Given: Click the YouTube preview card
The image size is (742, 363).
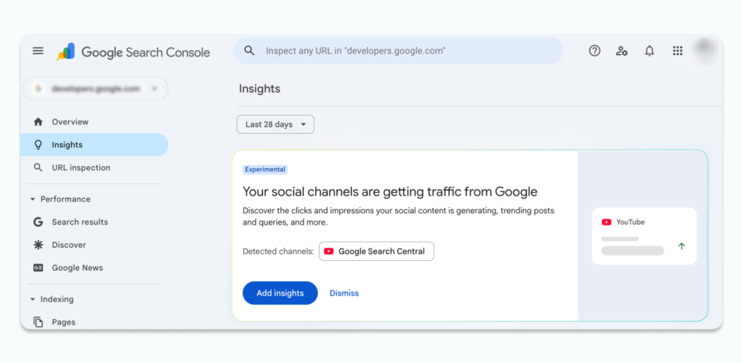Looking at the screenshot, I should click(x=644, y=235).
